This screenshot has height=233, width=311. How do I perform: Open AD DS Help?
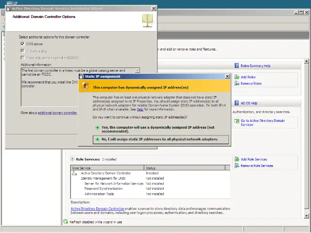249,103
